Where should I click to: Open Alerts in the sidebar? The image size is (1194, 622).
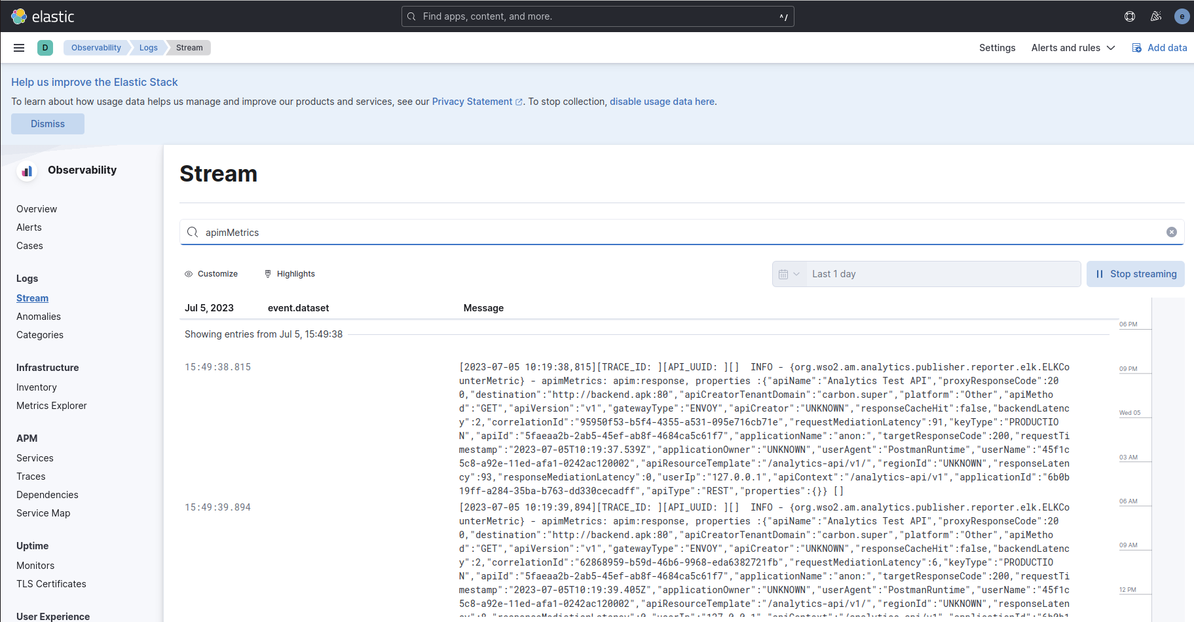(29, 227)
